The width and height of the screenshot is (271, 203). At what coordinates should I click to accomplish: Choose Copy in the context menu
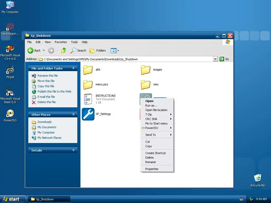click(x=157, y=146)
